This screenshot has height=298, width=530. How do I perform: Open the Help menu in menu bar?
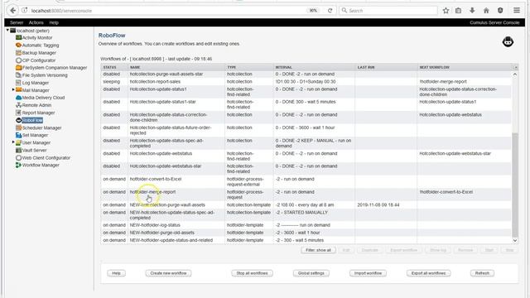54,22
